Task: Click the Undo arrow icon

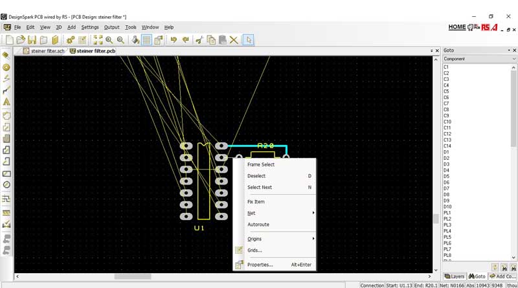Action: (174, 40)
